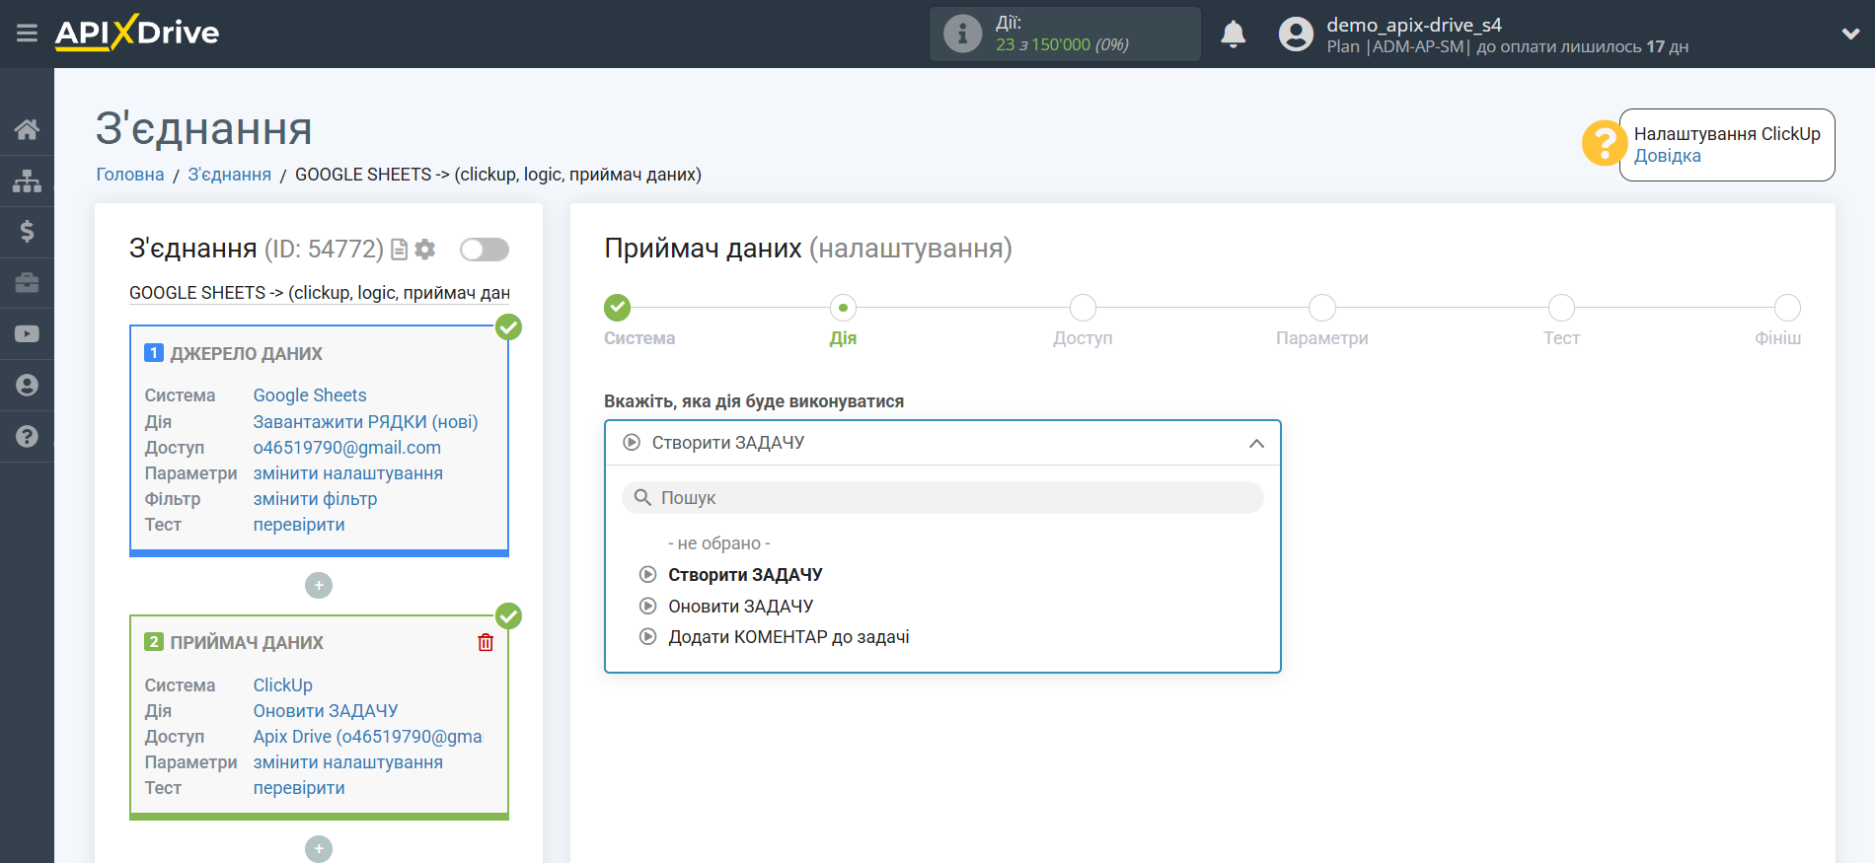Open the notifications bell

[1233, 35]
